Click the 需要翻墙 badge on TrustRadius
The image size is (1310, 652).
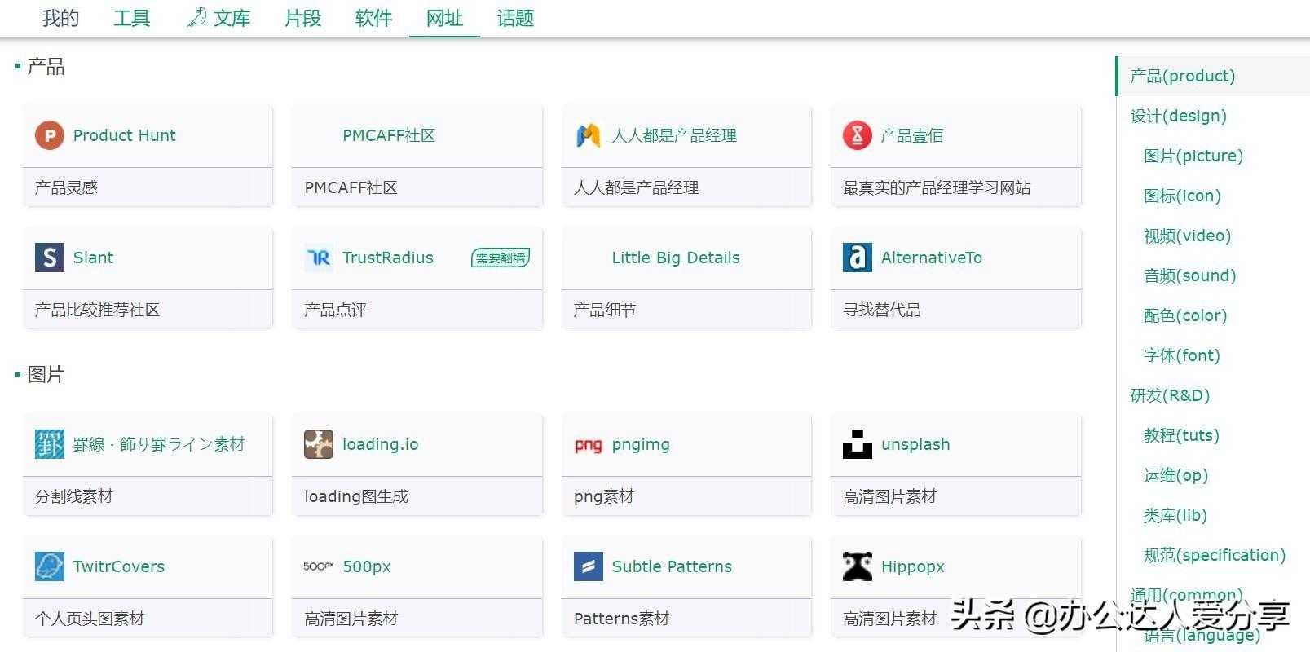coord(501,258)
